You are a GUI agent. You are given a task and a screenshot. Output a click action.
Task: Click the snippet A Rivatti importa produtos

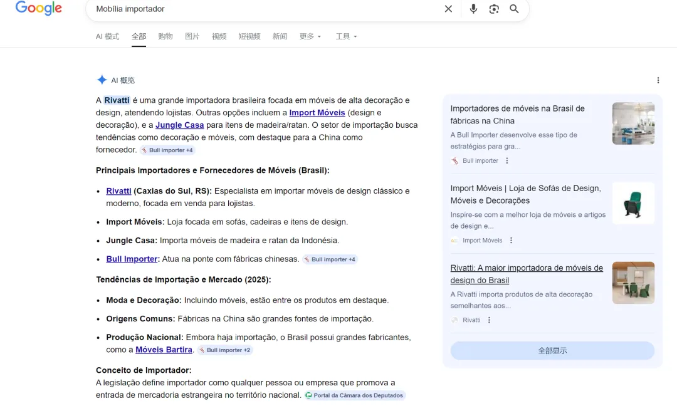coord(521,300)
